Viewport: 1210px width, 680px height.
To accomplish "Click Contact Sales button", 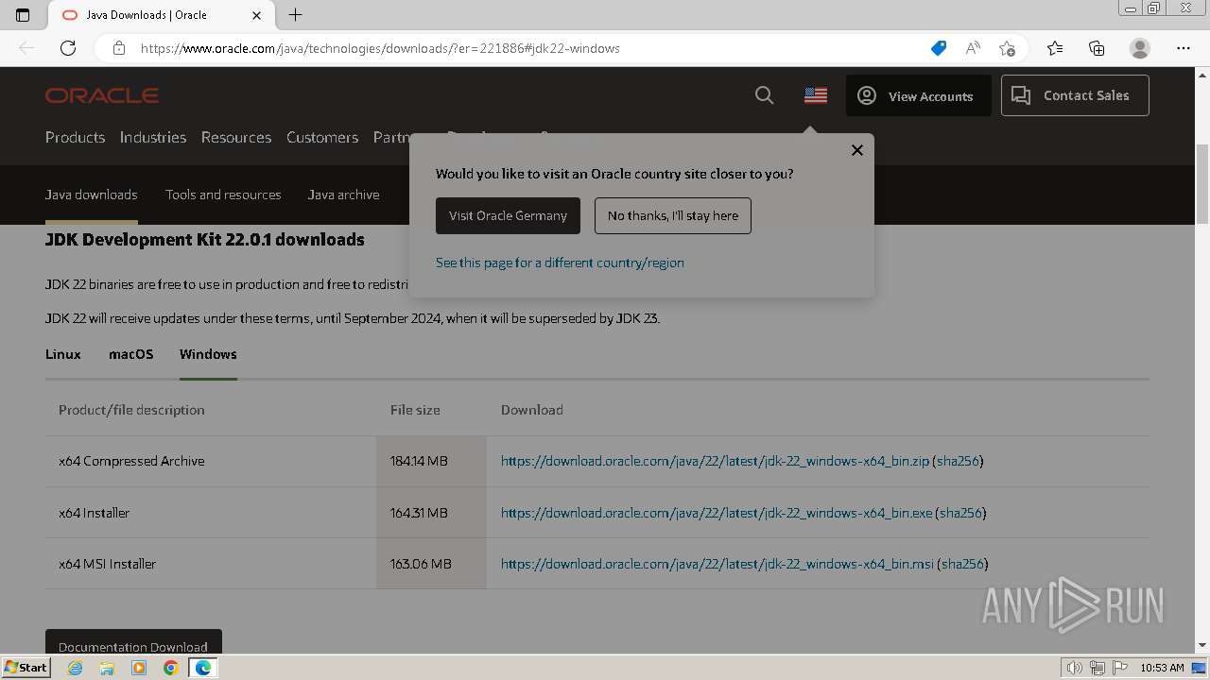I will [1075, 95].
